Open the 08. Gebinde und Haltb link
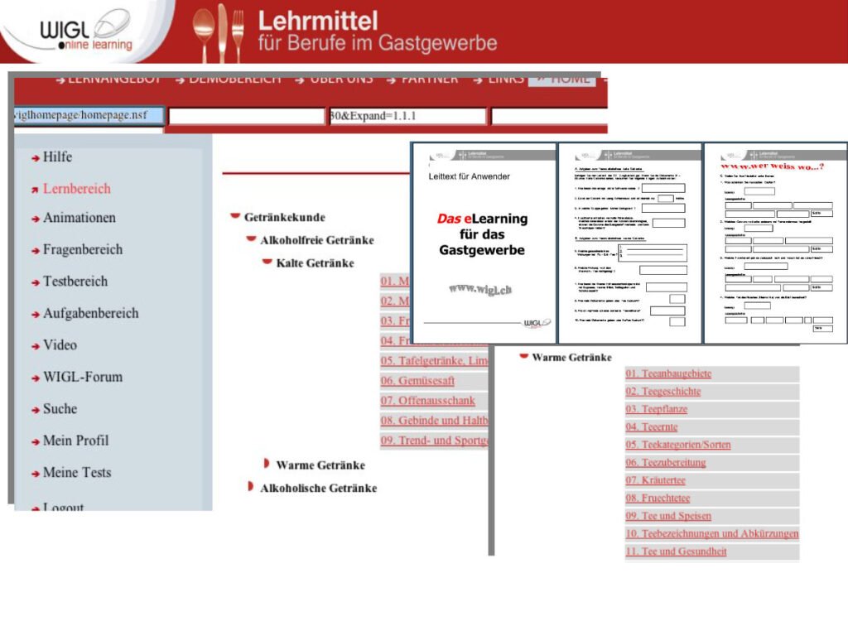The image size is (848, 631). pyautogui.click(x=434, y=421)
